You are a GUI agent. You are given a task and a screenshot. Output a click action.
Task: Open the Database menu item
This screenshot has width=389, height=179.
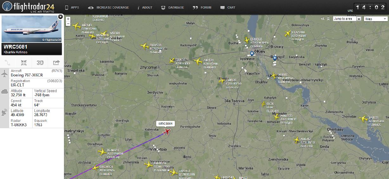pos(172,7)
